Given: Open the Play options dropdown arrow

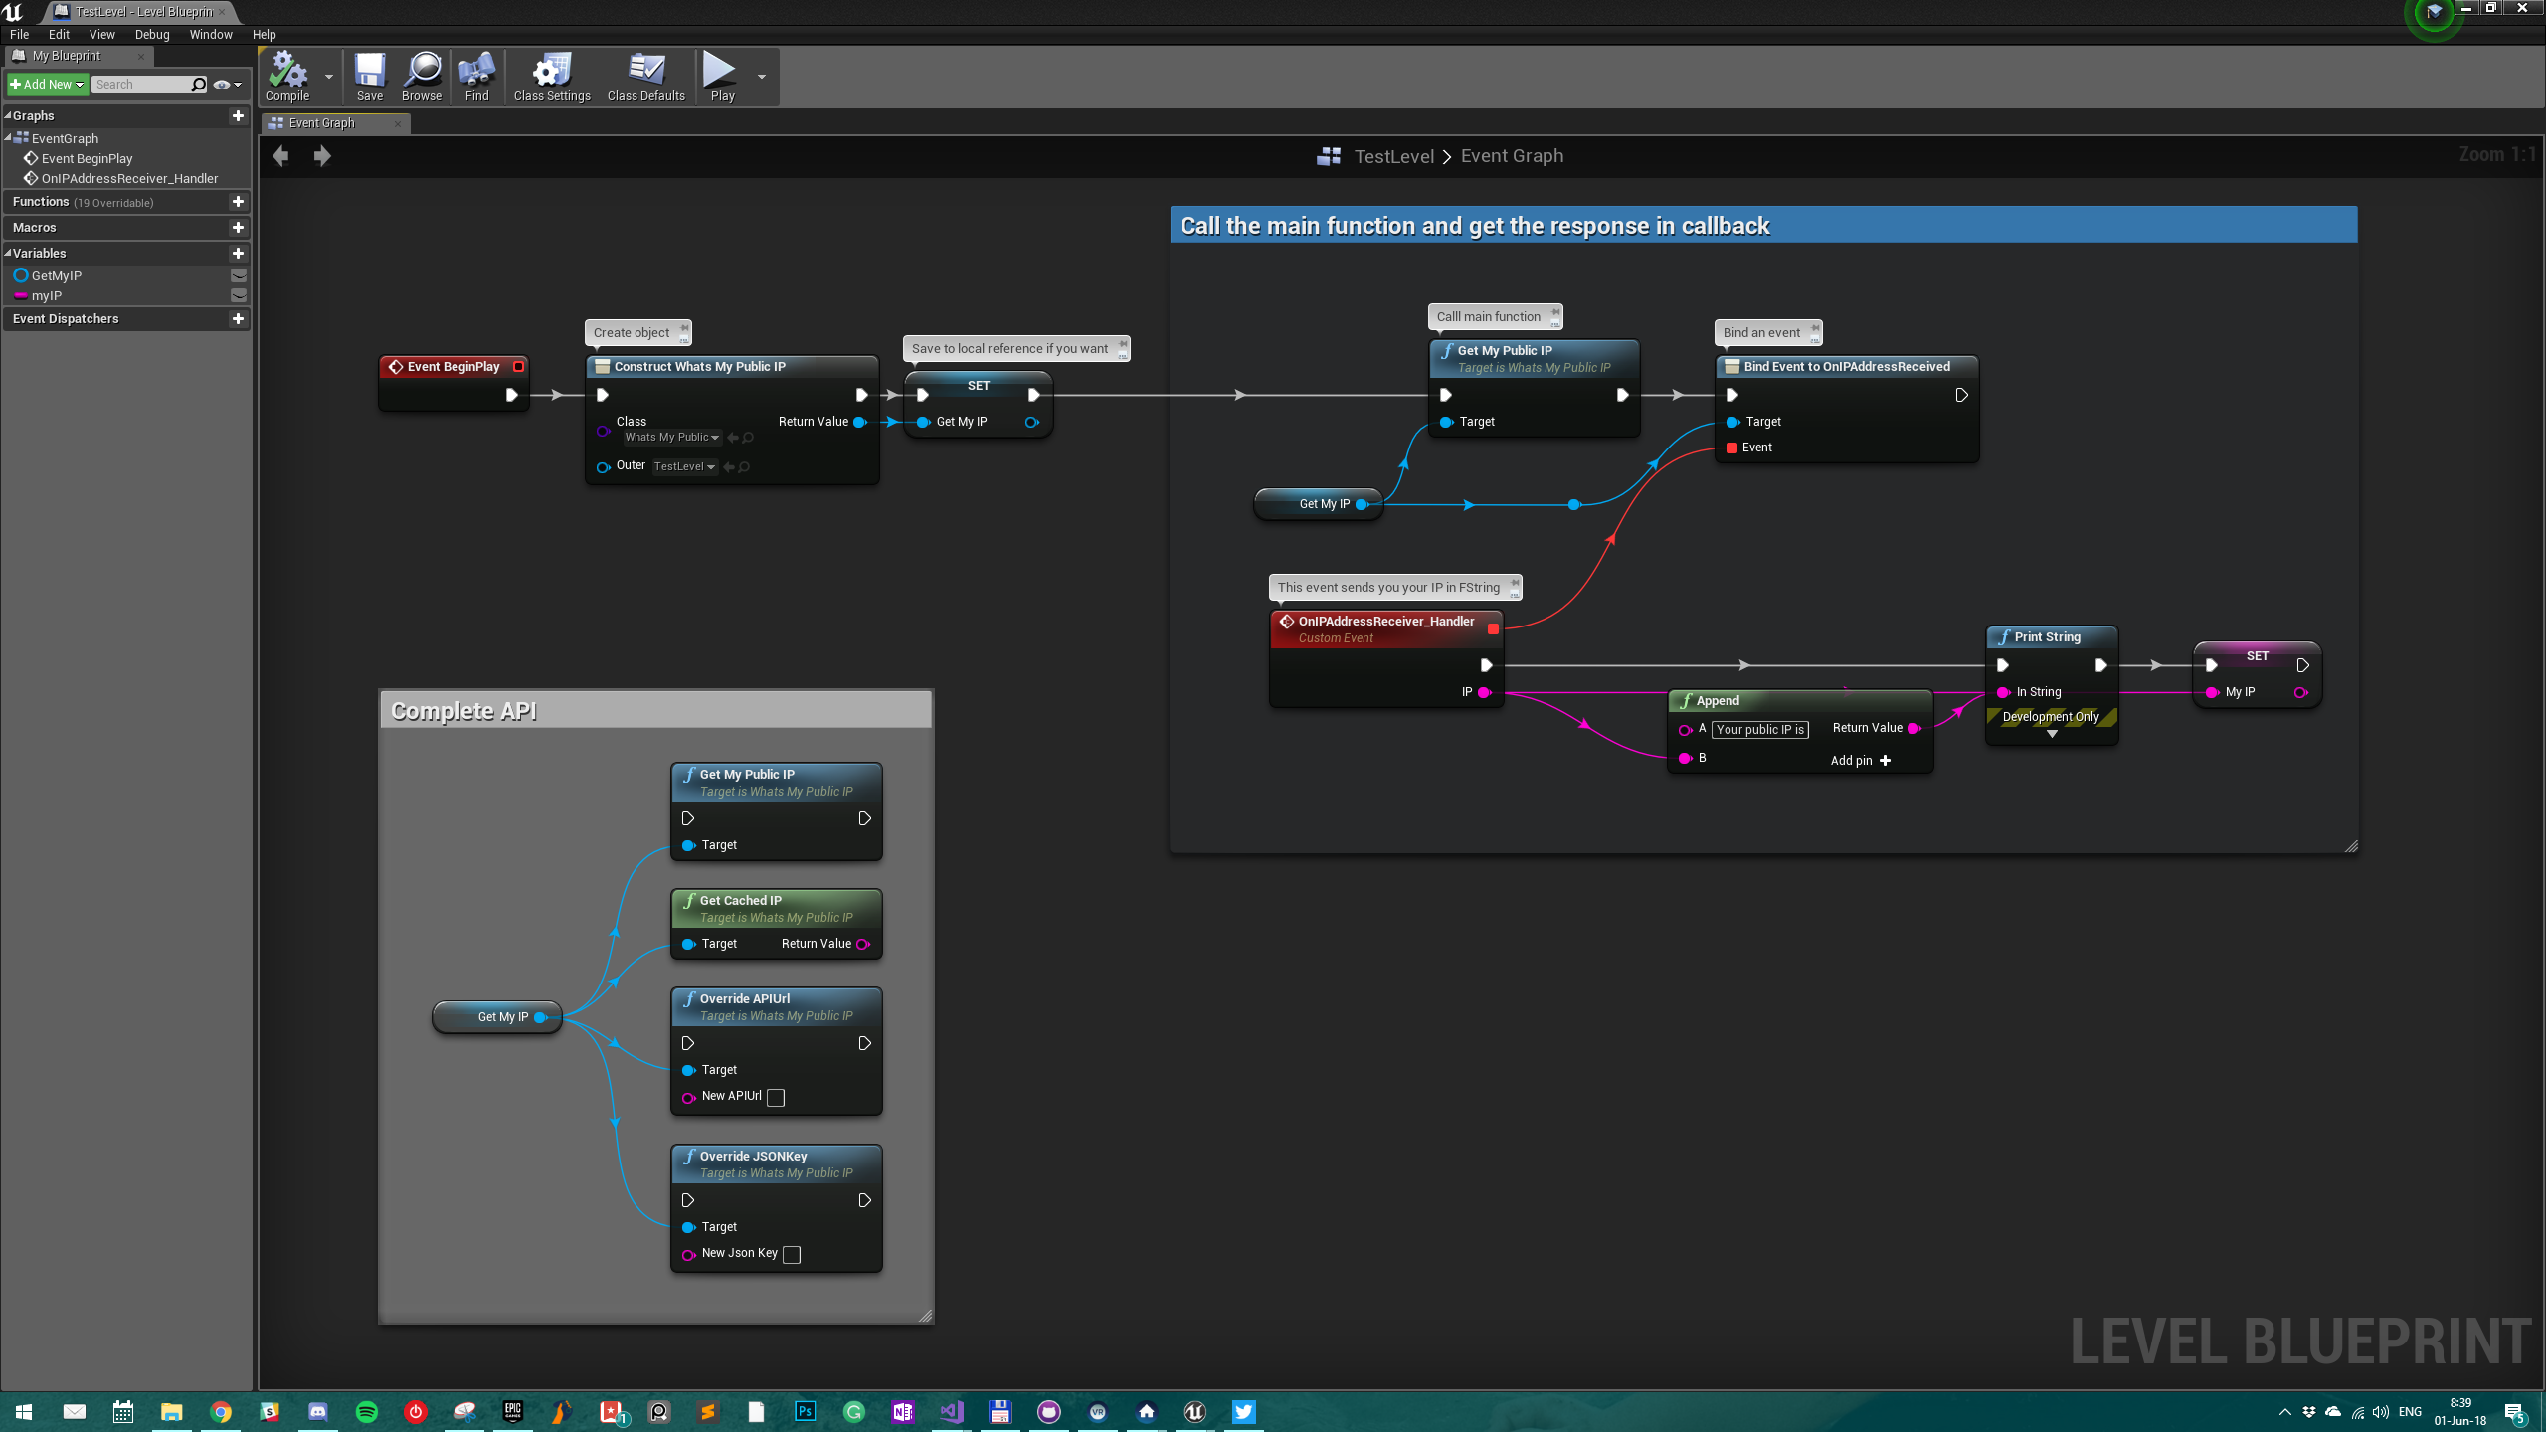Looking at the screenshot, I should click(x=762, y=77).
